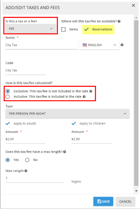
Task: Toggle the Apply to Adults checkbox
Action: coord(8,123)
